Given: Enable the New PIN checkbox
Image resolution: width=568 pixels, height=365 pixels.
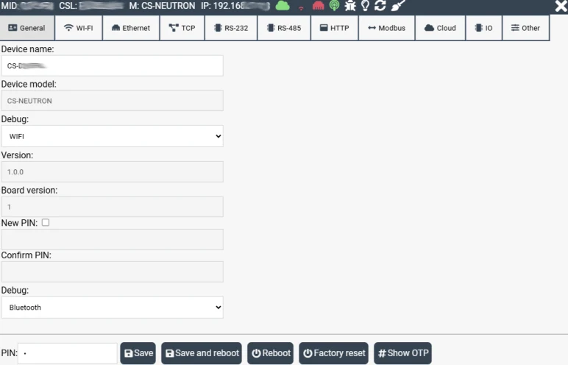Looking at the screenshot, I should [46, 222].
